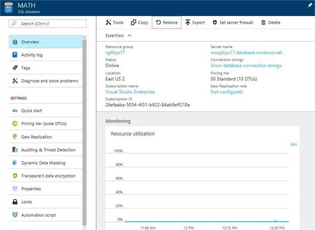This screenshot has width=315, height=230.
Task: Click the Monitoring section heading
Action: [x=118, y=121]
